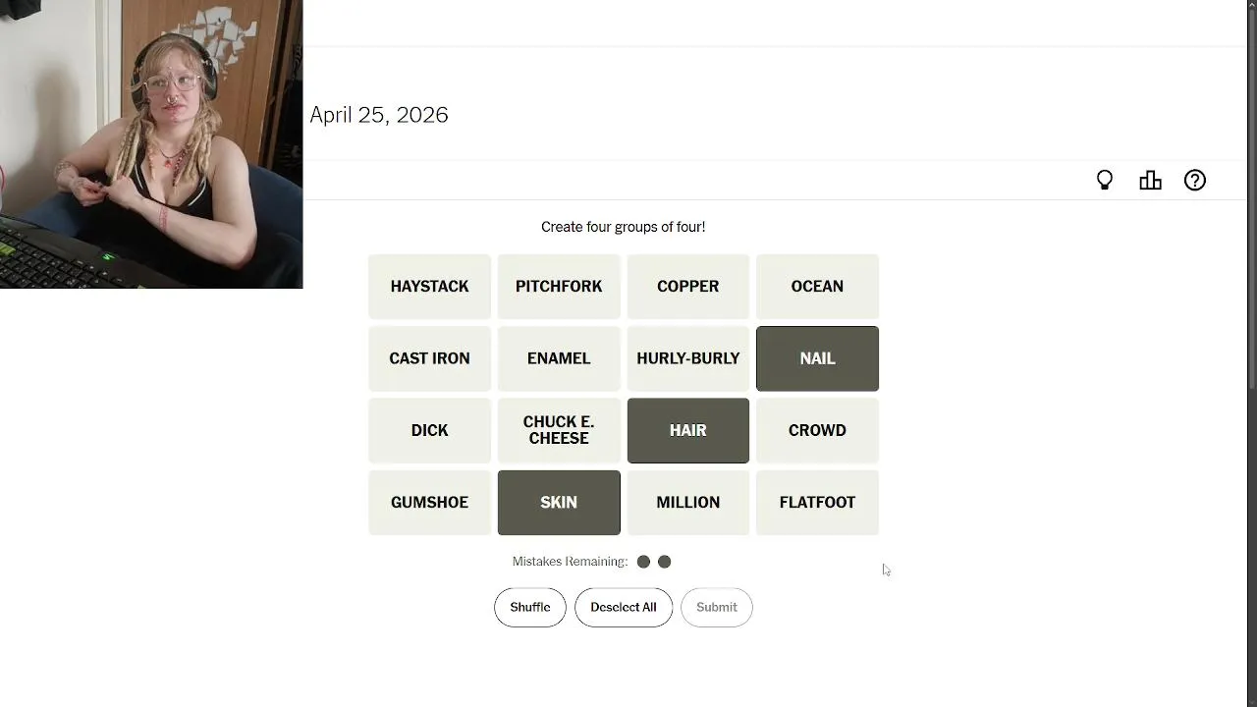Screen dimensions: 1257x707
Task: Toggle the CAST IRON tile
Action: click(x=429, y=358)
